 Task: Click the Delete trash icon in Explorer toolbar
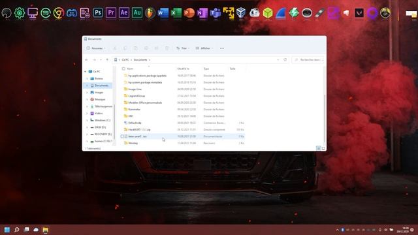(x=167, y=48)
